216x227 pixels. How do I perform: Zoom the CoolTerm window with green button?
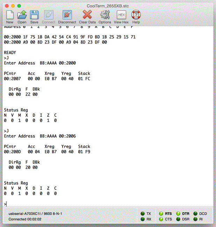coord(19,6)
